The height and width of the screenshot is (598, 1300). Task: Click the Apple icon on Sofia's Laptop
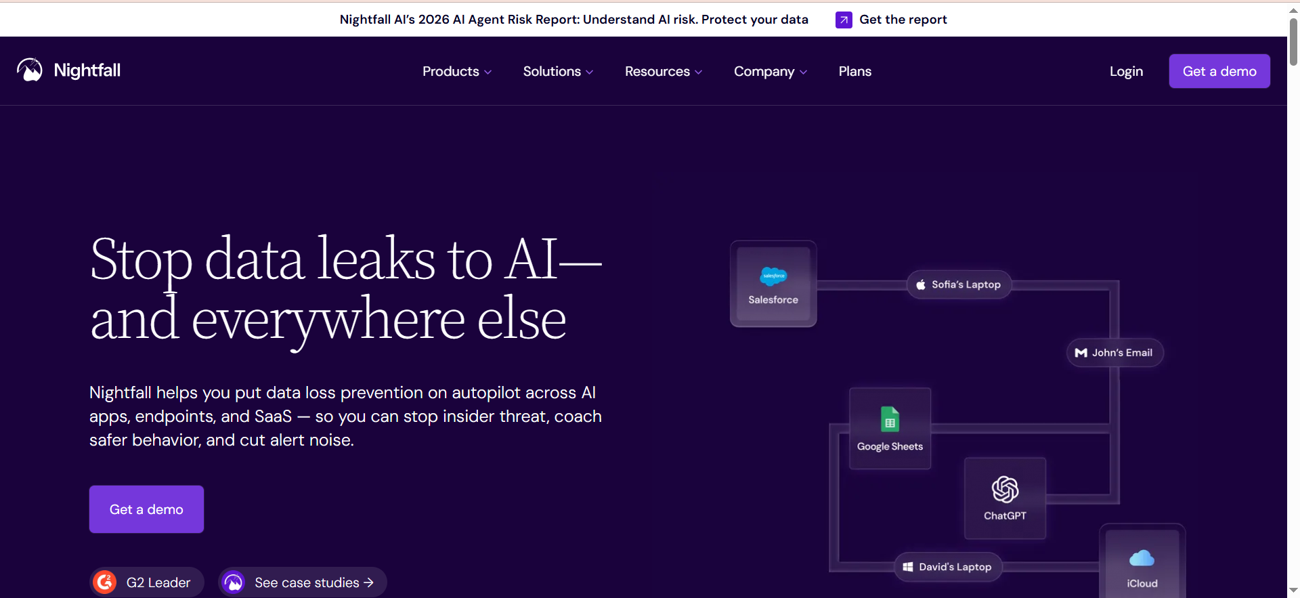(x=921, y=285)
